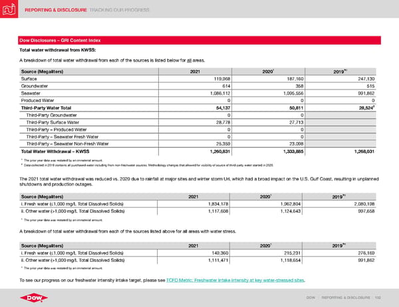The width and height of the screenshot is (399, 307).
Task: Select water-stress fresh water 2021 value 149,360
Action: (220, 253)
